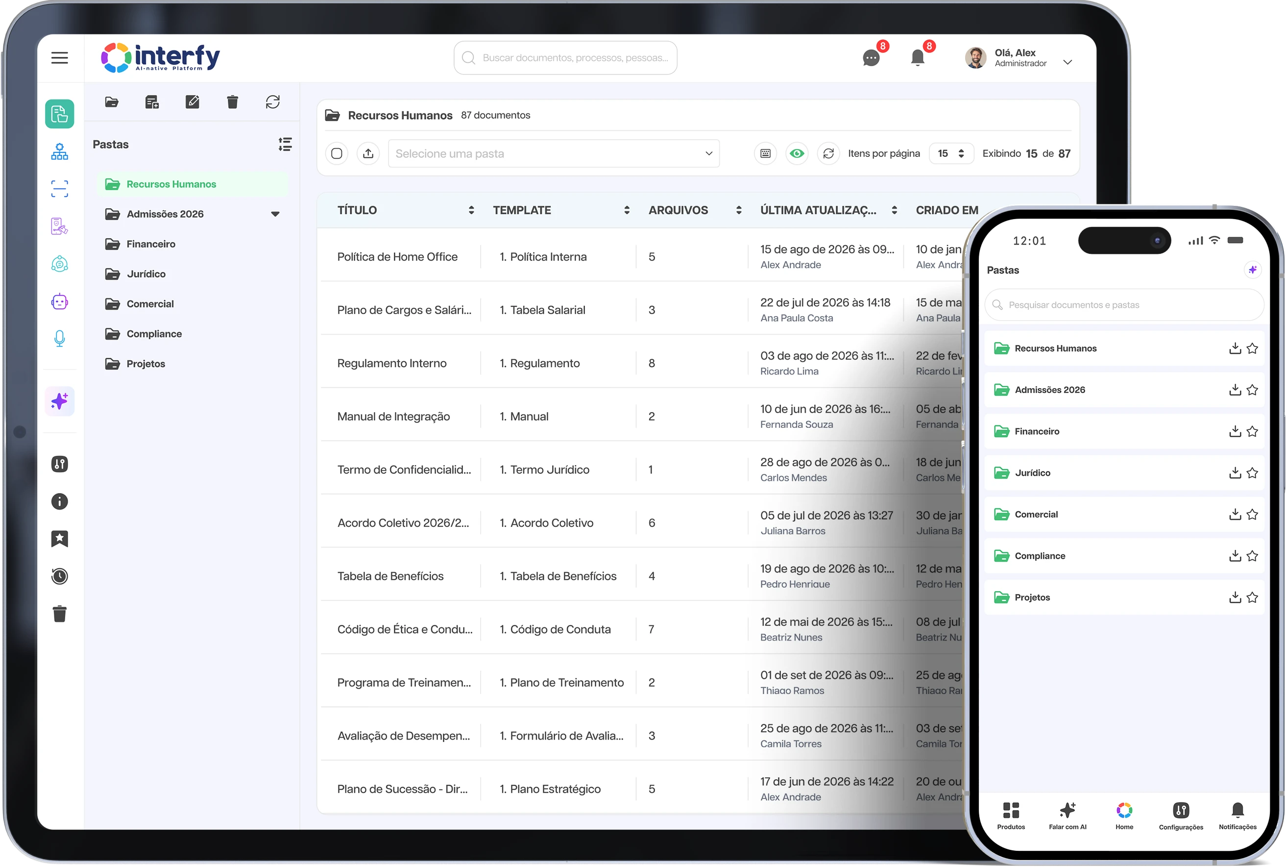Sort by the TEMPLATE column
Viewport: 1286px width, 867px height.
tap(627, 210)
